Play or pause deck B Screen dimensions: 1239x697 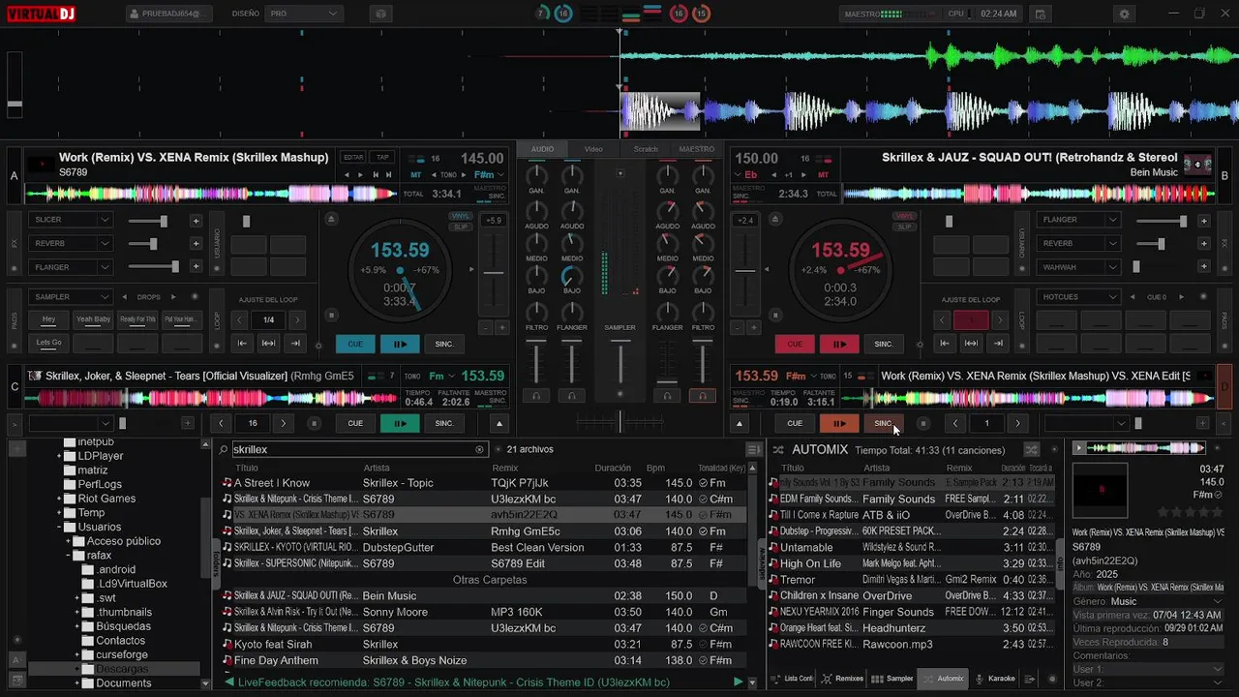839,344
